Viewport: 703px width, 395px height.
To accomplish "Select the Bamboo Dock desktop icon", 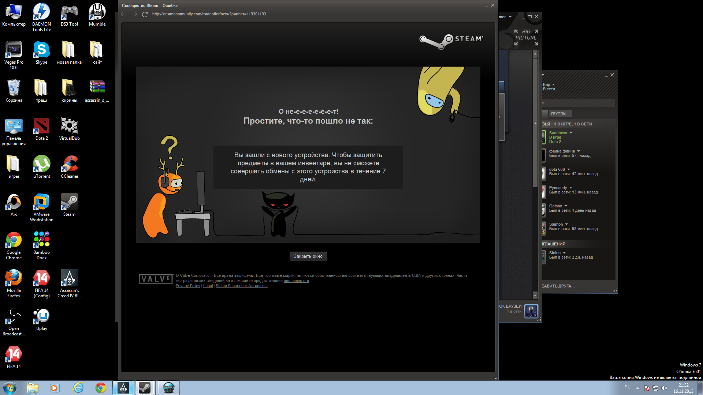I will coord(41,245).
